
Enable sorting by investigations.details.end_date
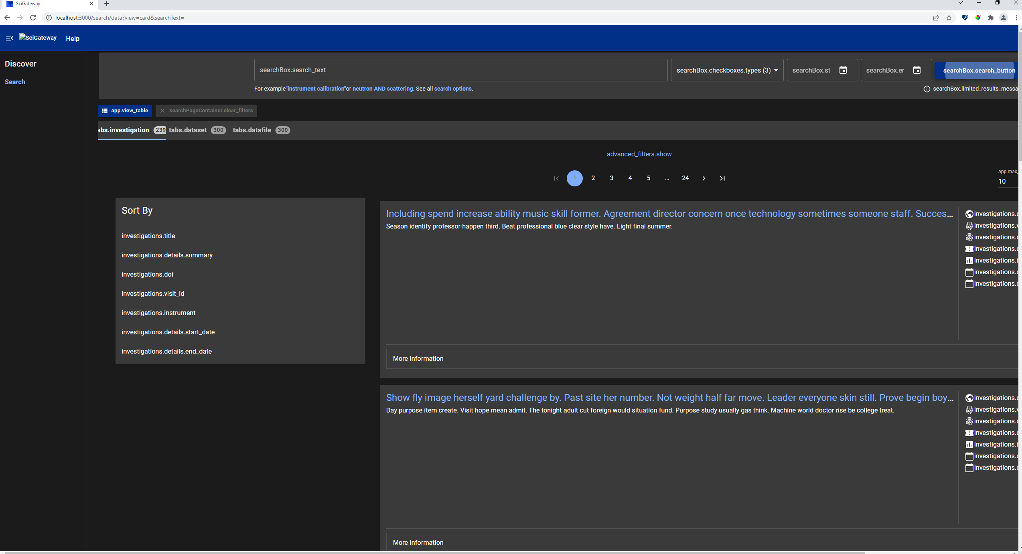(x=166, y=351)
